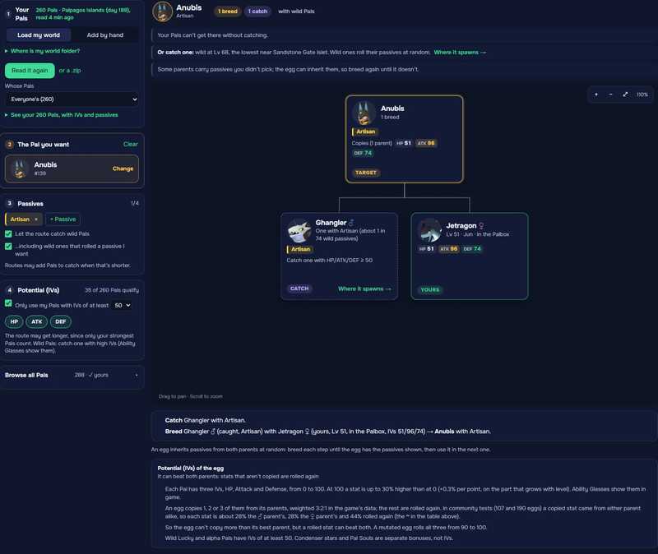The width and height of the screenshot is (658, 554).
Task: Open Where it spawns in Ghangler card
Action: 364,289
